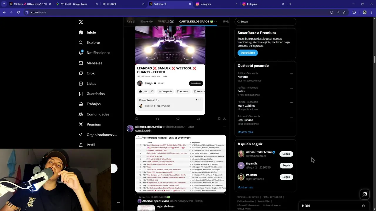Screen dimensions: 376x211
Task: Open more options for Navarro trend
Action: tap(291, 74)
